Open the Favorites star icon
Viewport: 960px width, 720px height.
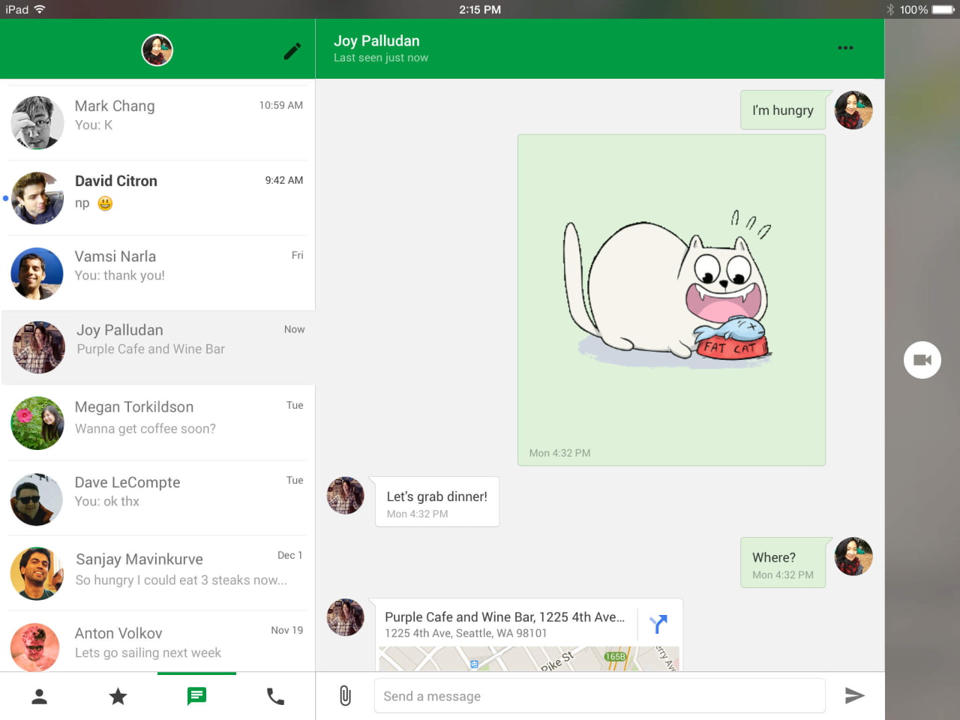[118, 696]
